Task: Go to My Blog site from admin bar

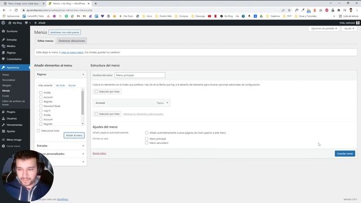Action: pyautogui.click(x=15, y=23)
